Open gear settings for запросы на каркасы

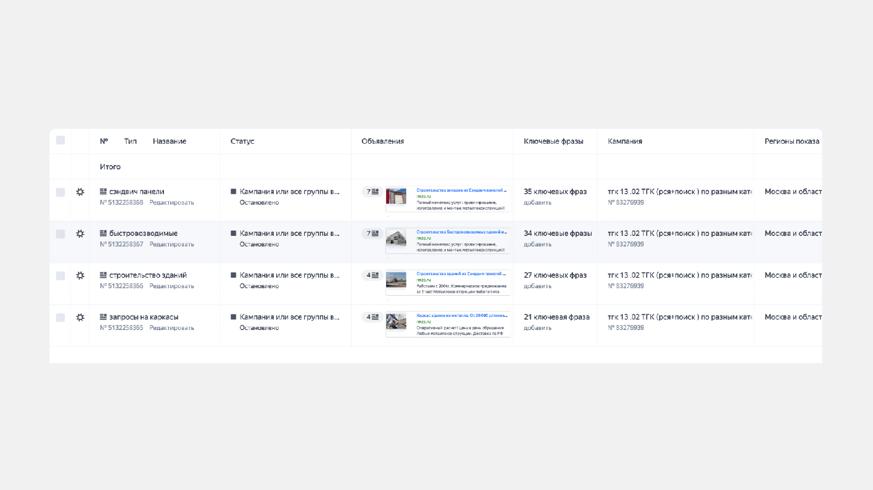(80, 318)
